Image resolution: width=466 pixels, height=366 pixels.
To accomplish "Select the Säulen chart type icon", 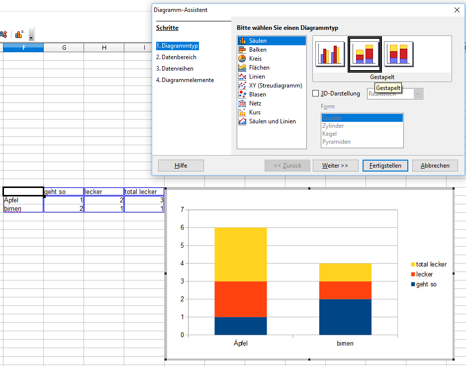I will point(242,41).
